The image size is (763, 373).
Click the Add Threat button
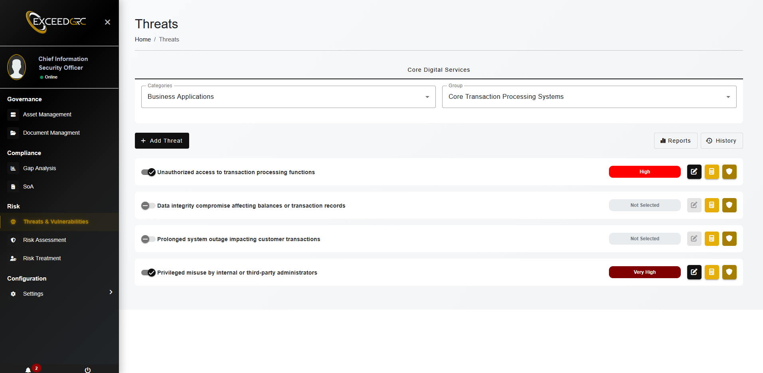(162, 141)
